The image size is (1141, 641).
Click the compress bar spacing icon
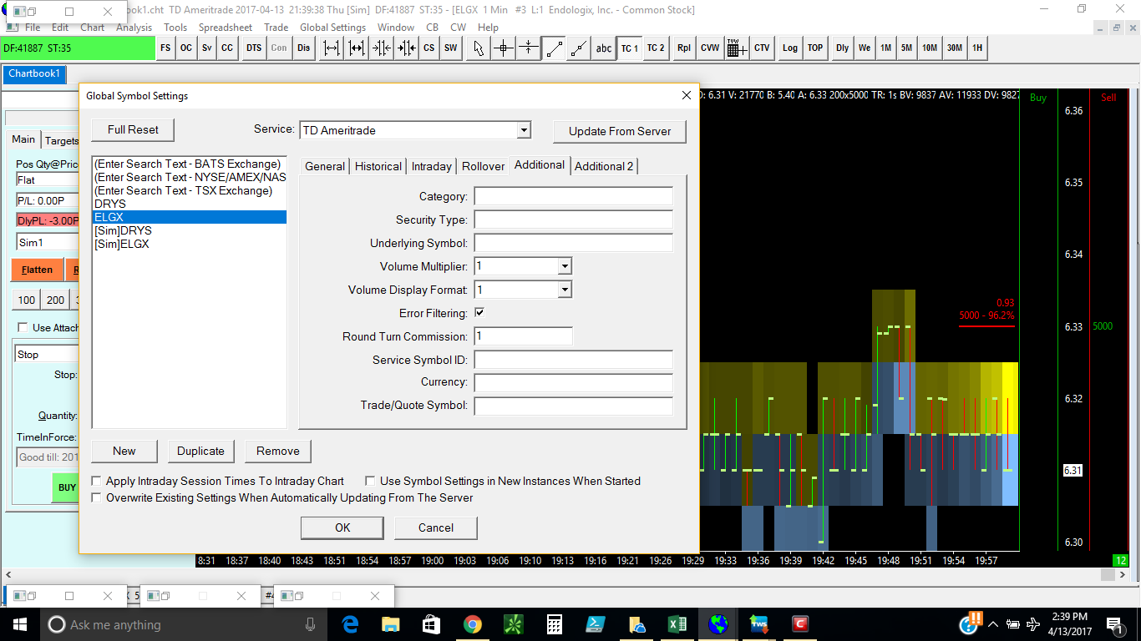pos(382,48)
